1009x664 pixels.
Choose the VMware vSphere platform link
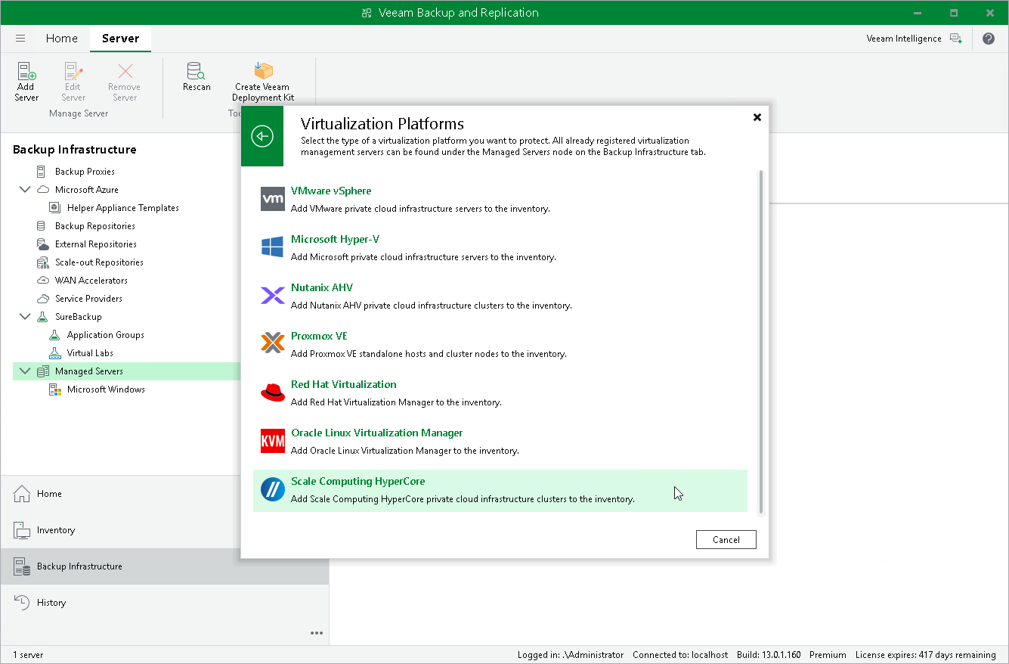(x=331, y=191)
